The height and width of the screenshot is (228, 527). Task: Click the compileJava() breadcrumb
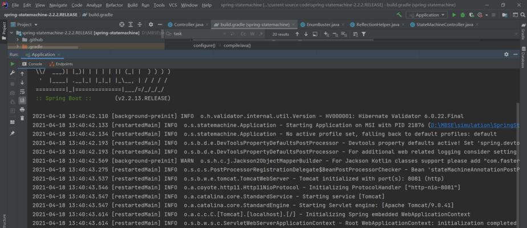click(x=237, y=46)
